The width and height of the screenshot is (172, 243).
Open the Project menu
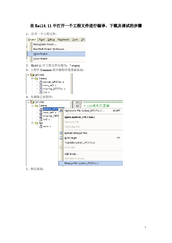click(32, 40)
